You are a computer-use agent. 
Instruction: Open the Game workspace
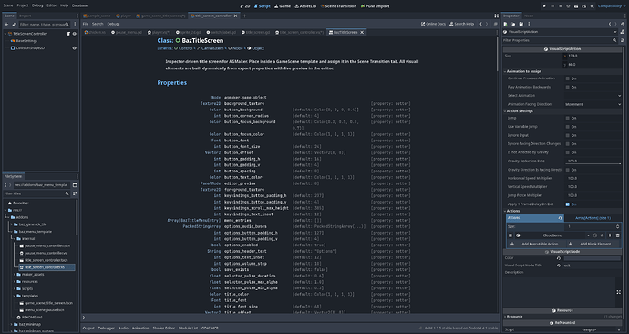283,6
